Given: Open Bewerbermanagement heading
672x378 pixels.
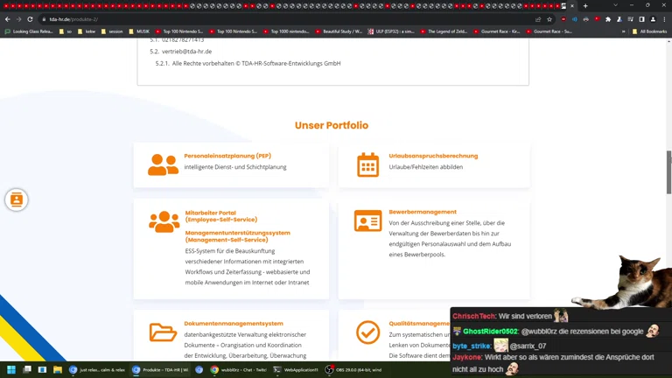Looking at the screenshot, I should pyautogui.click(x=423, y=212).
